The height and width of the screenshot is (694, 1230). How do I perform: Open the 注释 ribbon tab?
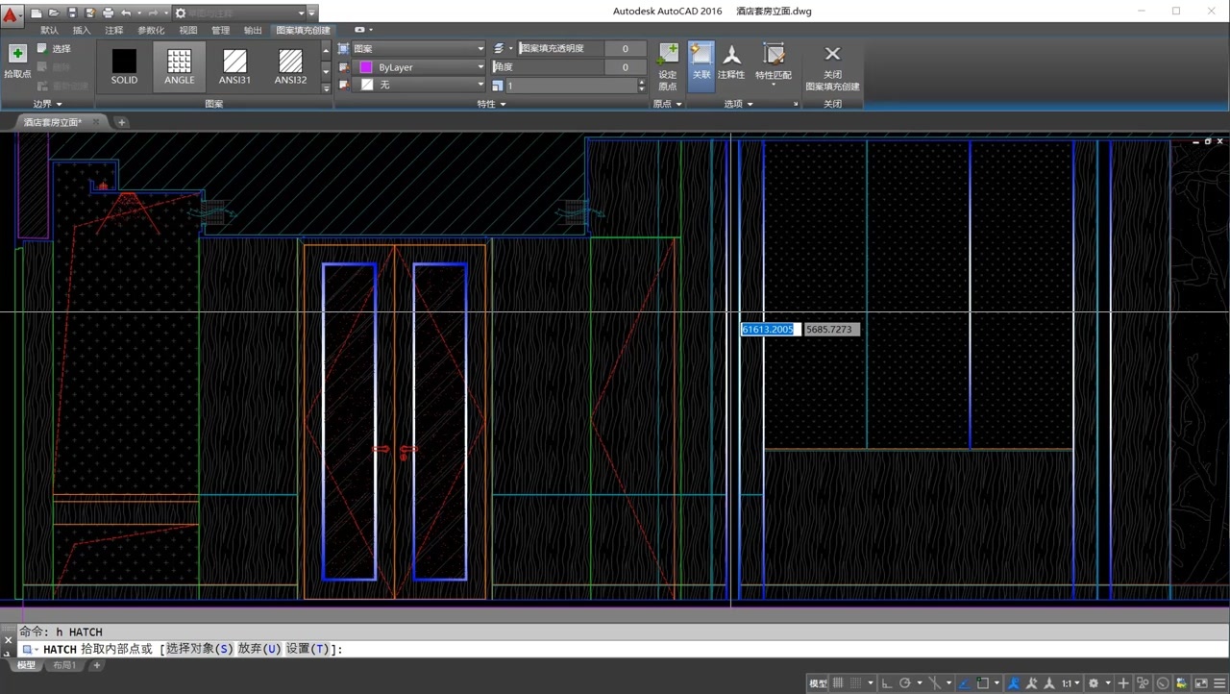(114, 31)
